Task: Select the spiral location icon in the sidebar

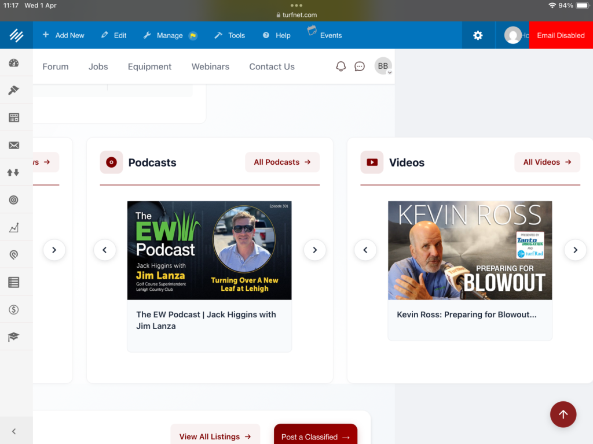Action: coord(14,255)
